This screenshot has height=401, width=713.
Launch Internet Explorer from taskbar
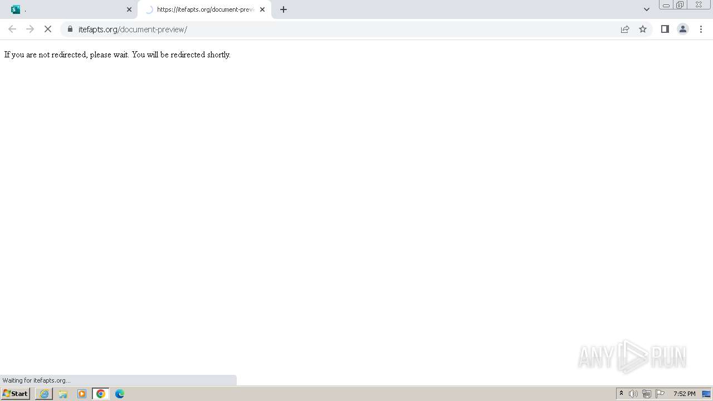click(x=44, y=394)
